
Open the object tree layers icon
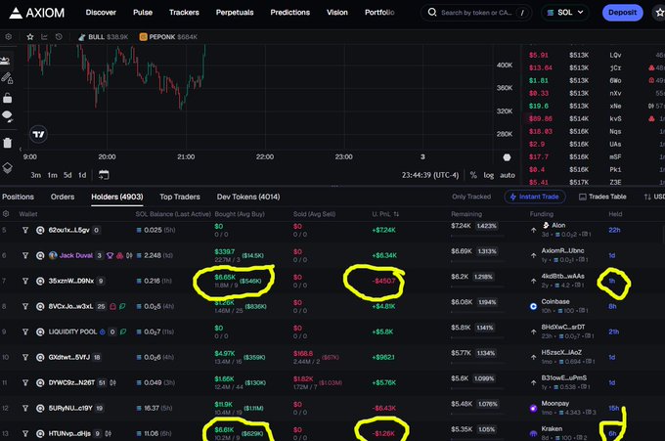pyautogui.click(x=7, y=168)
